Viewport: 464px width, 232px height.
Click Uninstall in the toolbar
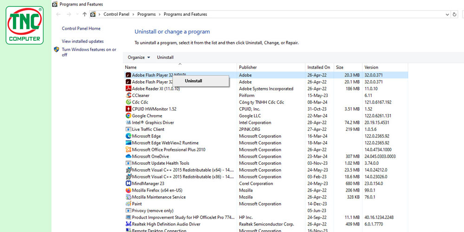coord(165,58)
